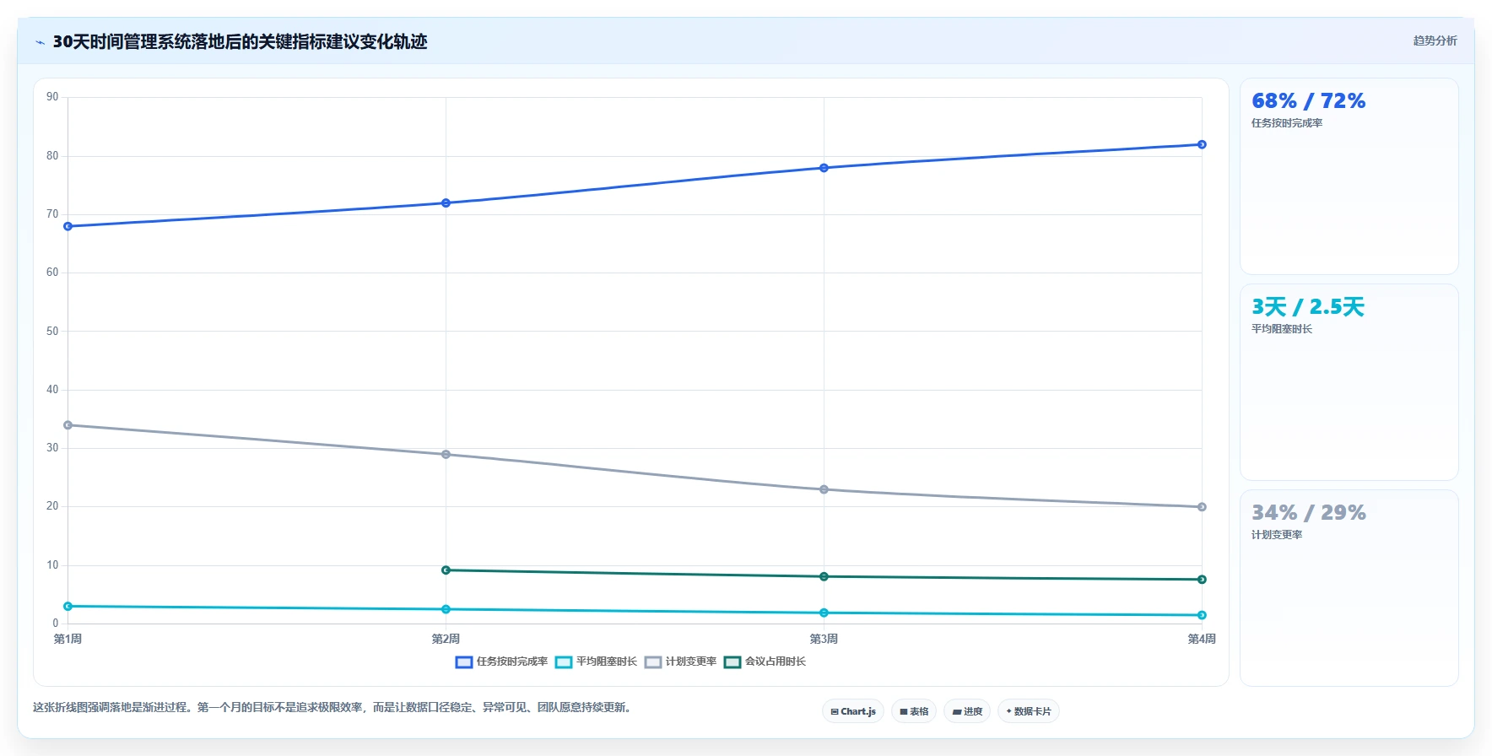The height and width of the screenshot is (756, 1492).
Task: Toggle the 任务按时完成率 legend swatch
Action: (464, 662)
